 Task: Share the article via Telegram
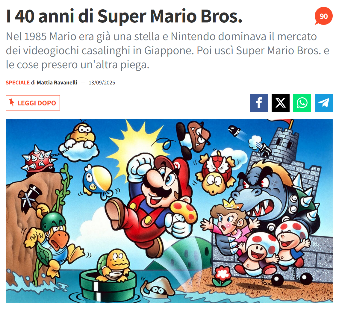(x=324, y=103)
